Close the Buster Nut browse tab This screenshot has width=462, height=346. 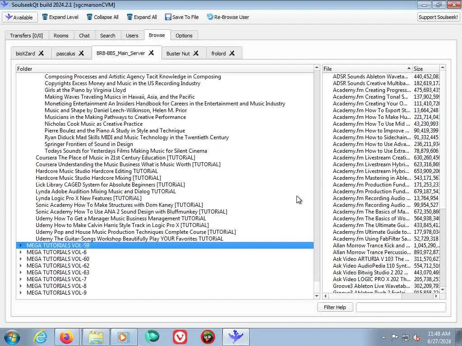click(196, 53)
